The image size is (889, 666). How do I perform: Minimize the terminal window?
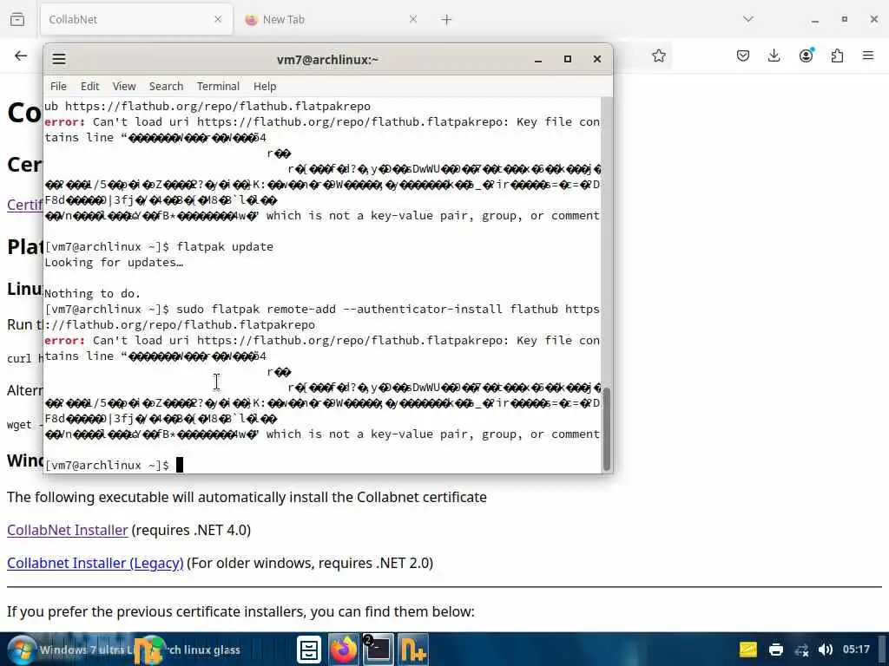(538, 60)
